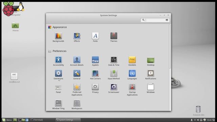Click the user applet in tray
Screen dimensions: 217x122
192,120
